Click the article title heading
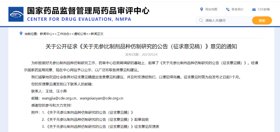Screen dimensions: 280x132 141,47
